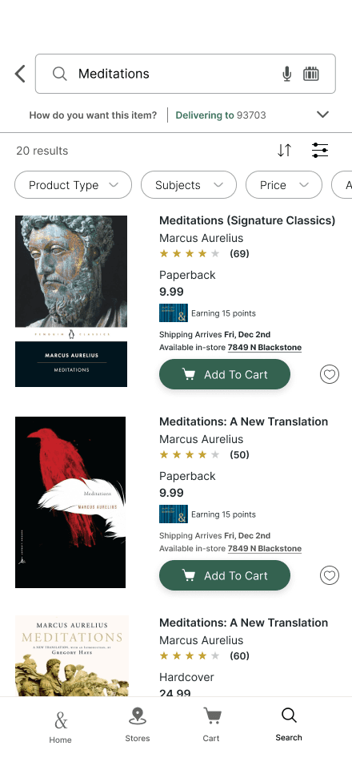The height and width of the screenshot is (766, 352).
Task: Activate the microphone voice search icon
Action: [x=287, y=74]
